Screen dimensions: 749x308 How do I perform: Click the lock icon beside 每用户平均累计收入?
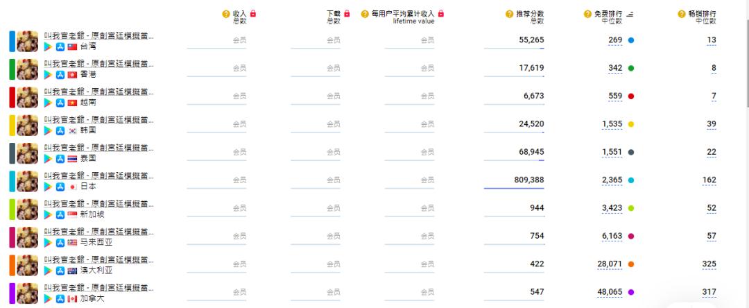[441, 13]
